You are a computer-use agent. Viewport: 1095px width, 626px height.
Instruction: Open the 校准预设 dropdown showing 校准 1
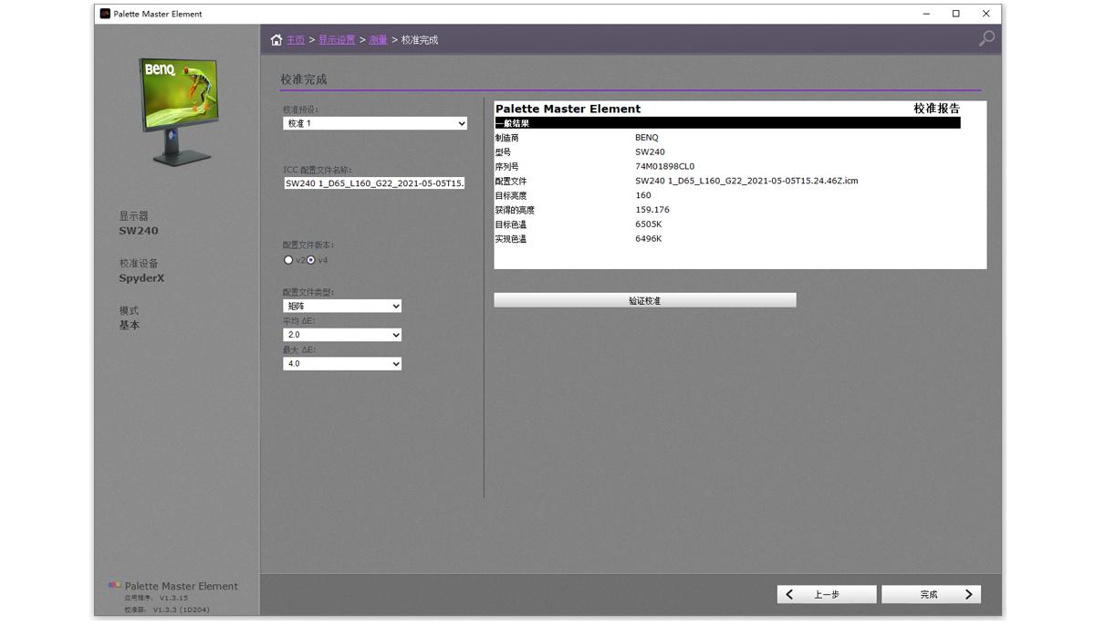pos(375,123)
